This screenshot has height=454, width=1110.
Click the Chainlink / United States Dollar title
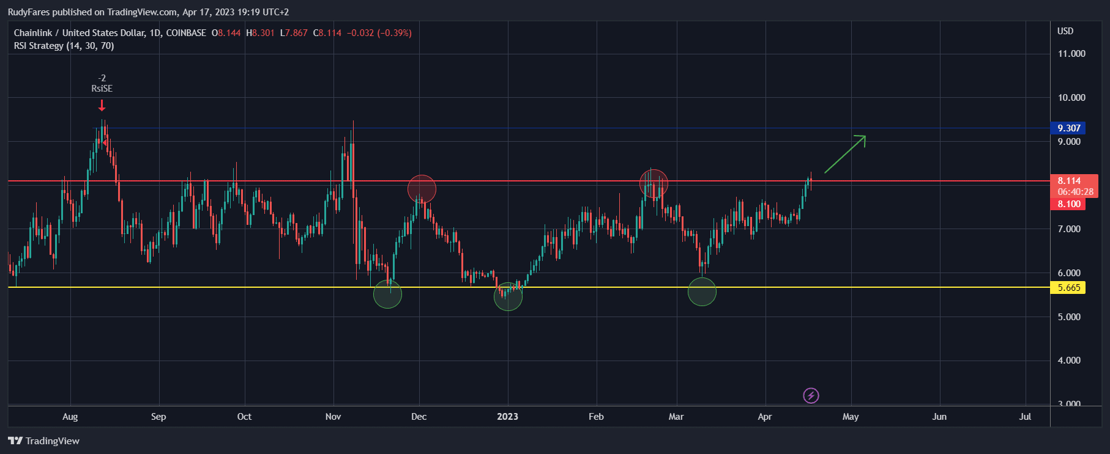point(80,33)
